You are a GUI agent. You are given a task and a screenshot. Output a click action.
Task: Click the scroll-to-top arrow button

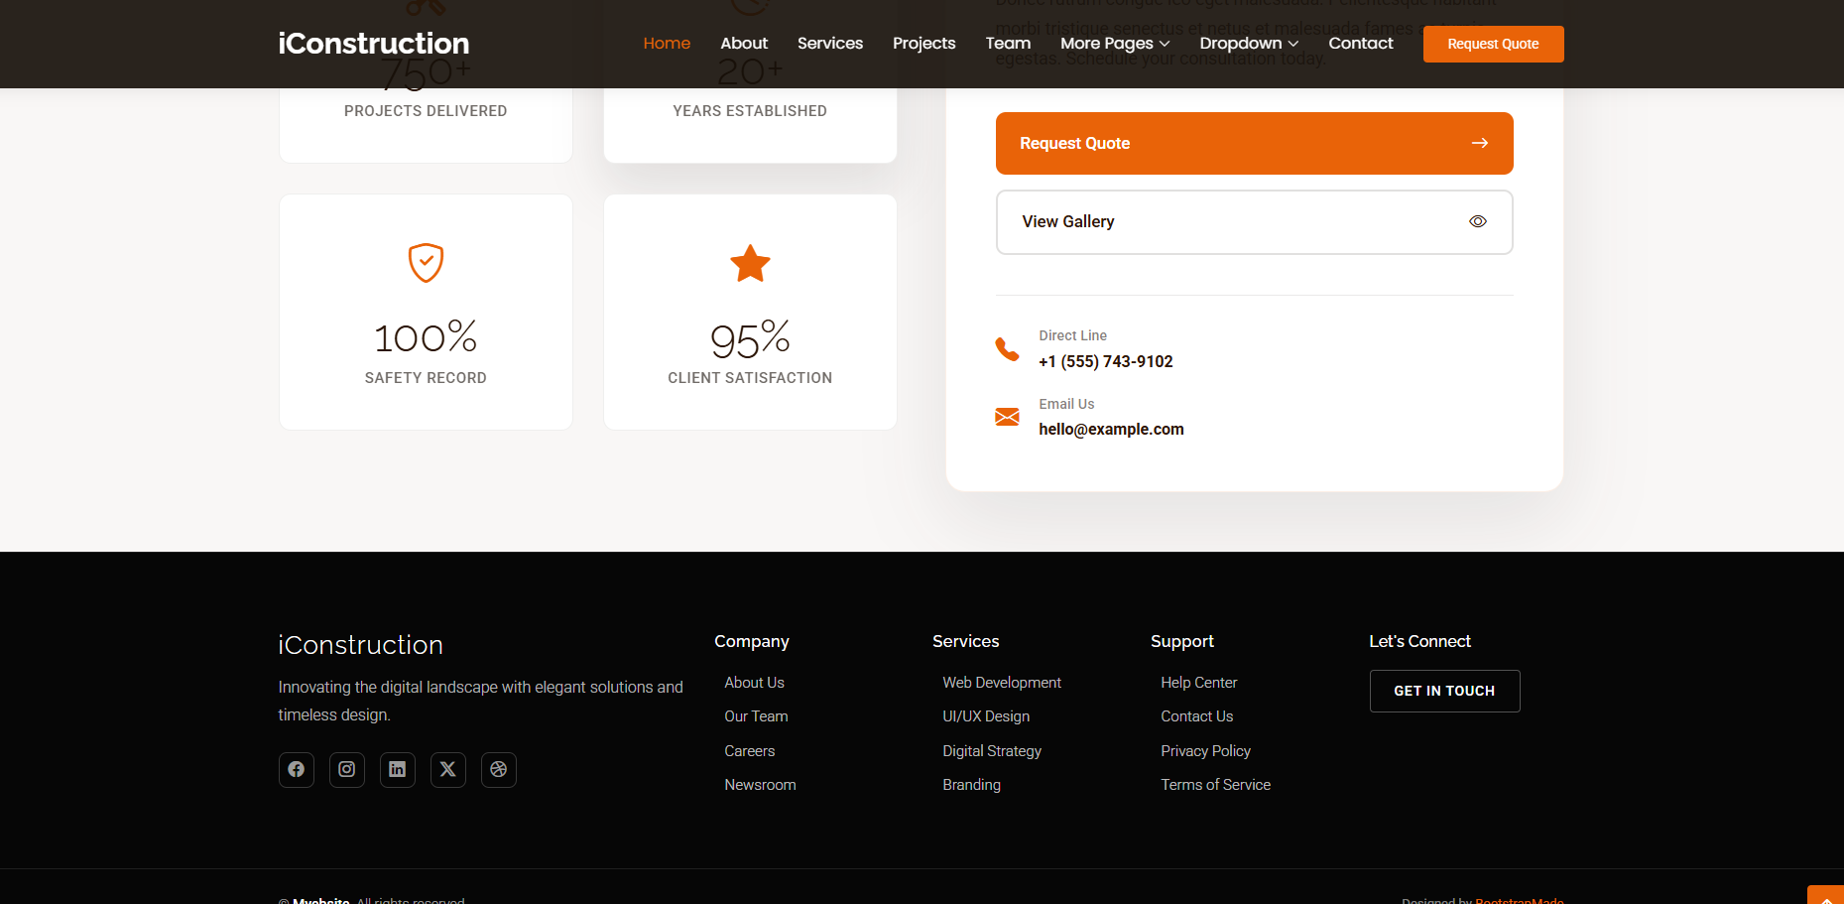1825,895
